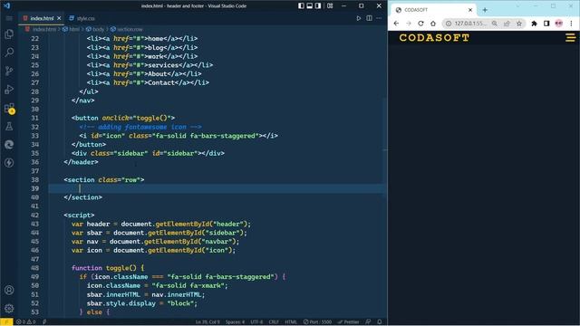The width and height of the screenshot is (580, 326).
Task: Open the Testing flask view
Action: (9, 127)
